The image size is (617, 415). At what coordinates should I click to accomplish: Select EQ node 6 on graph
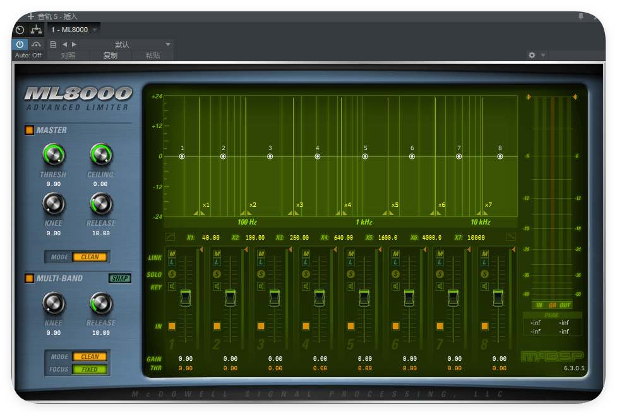[x=412, y=156]
